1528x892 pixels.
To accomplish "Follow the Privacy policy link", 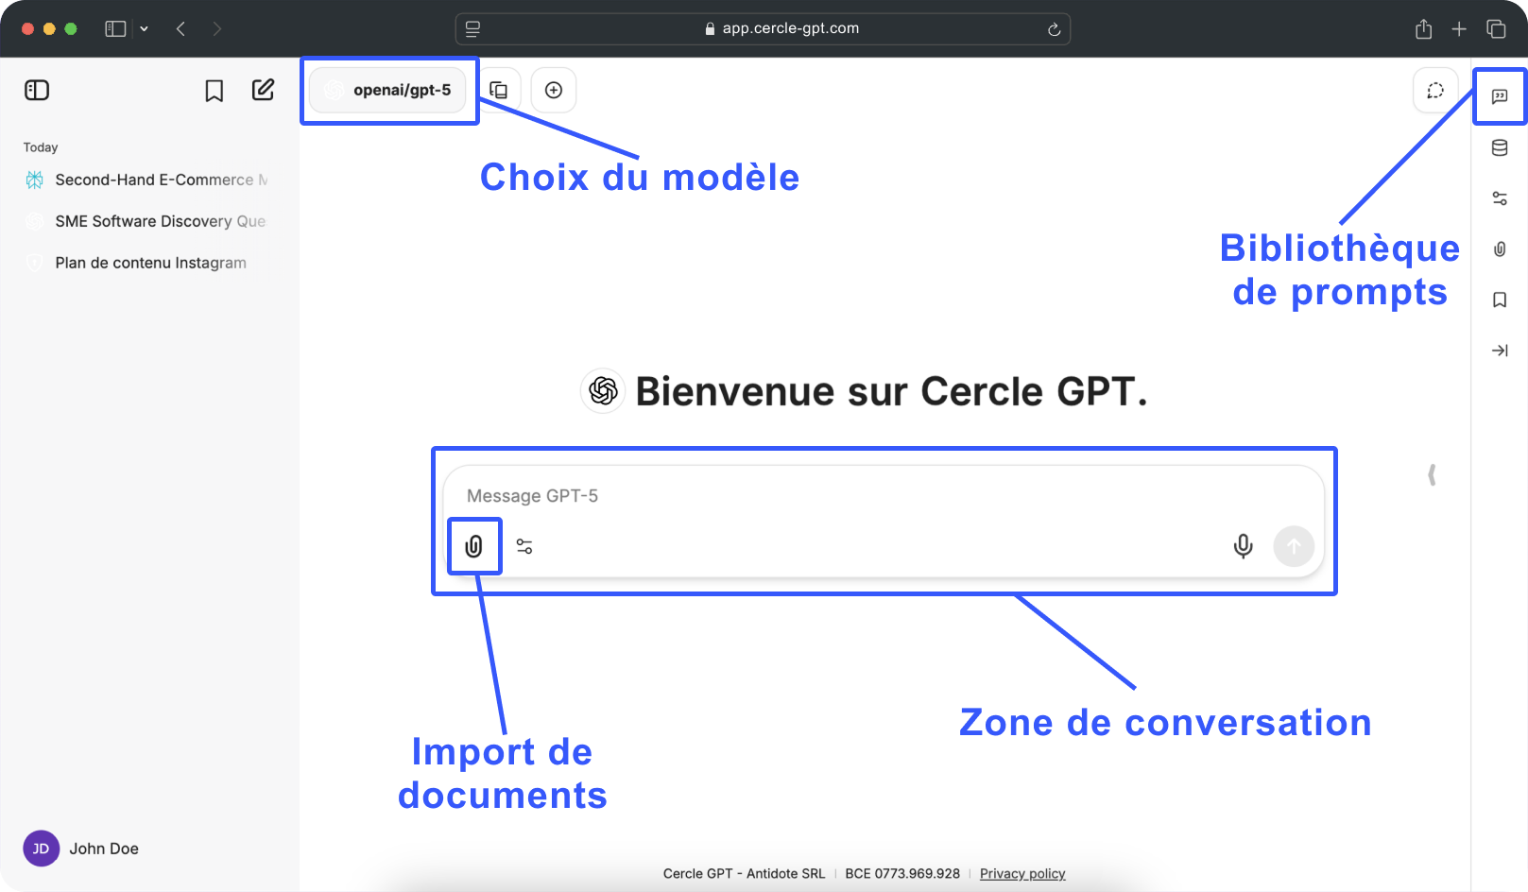I will coord(1022,873).
